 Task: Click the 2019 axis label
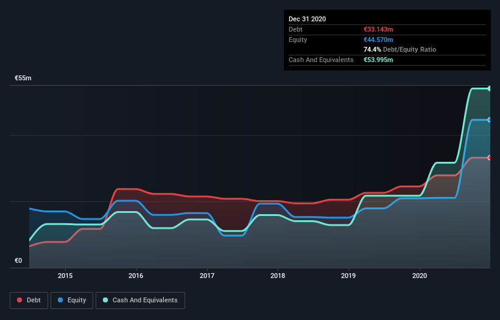[x=348, y=276]
